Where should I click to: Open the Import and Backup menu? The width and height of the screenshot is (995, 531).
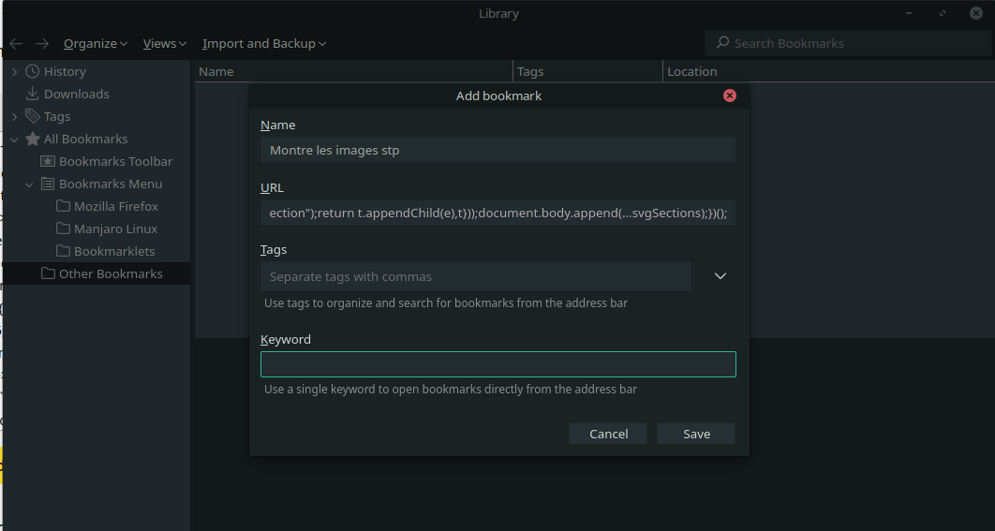coord(264,43)
